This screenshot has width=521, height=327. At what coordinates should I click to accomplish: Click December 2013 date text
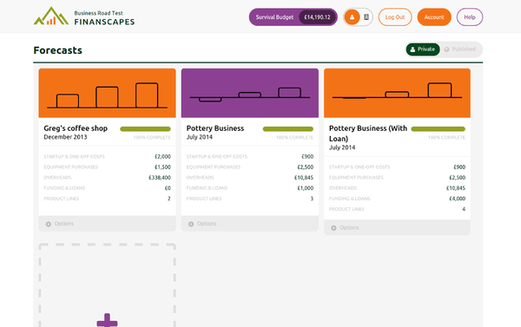pyautogui.click(x=65, y=137)
